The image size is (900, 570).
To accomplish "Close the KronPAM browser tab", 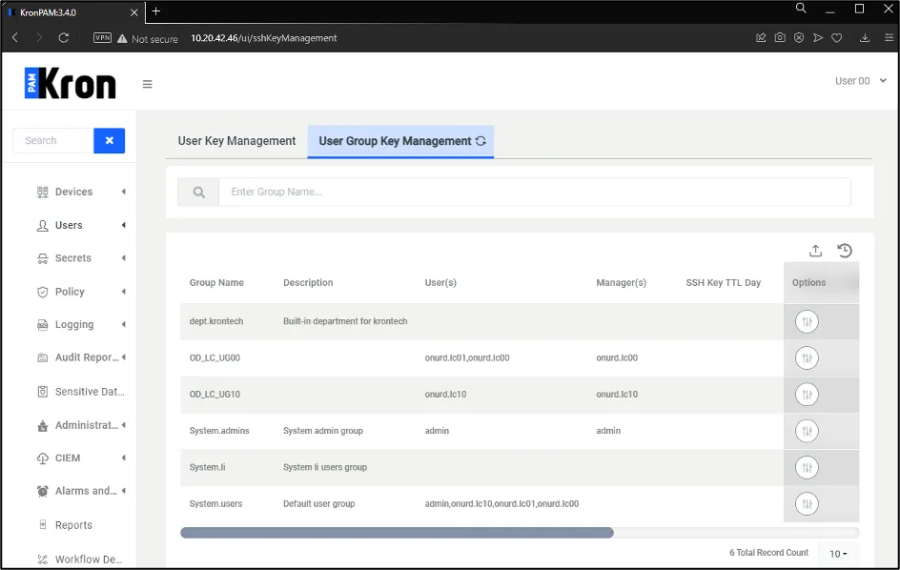I will click(133, 12).
